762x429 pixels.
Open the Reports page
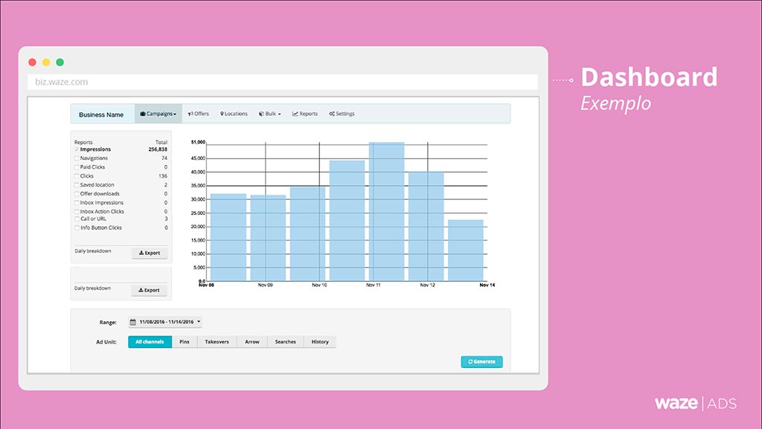pyautogui.click(x=304, y=114)
